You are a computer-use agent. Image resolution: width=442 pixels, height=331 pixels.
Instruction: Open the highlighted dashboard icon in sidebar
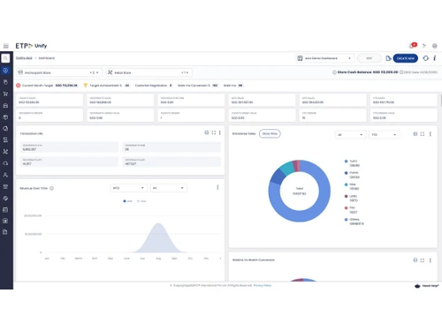coord(5,71)
